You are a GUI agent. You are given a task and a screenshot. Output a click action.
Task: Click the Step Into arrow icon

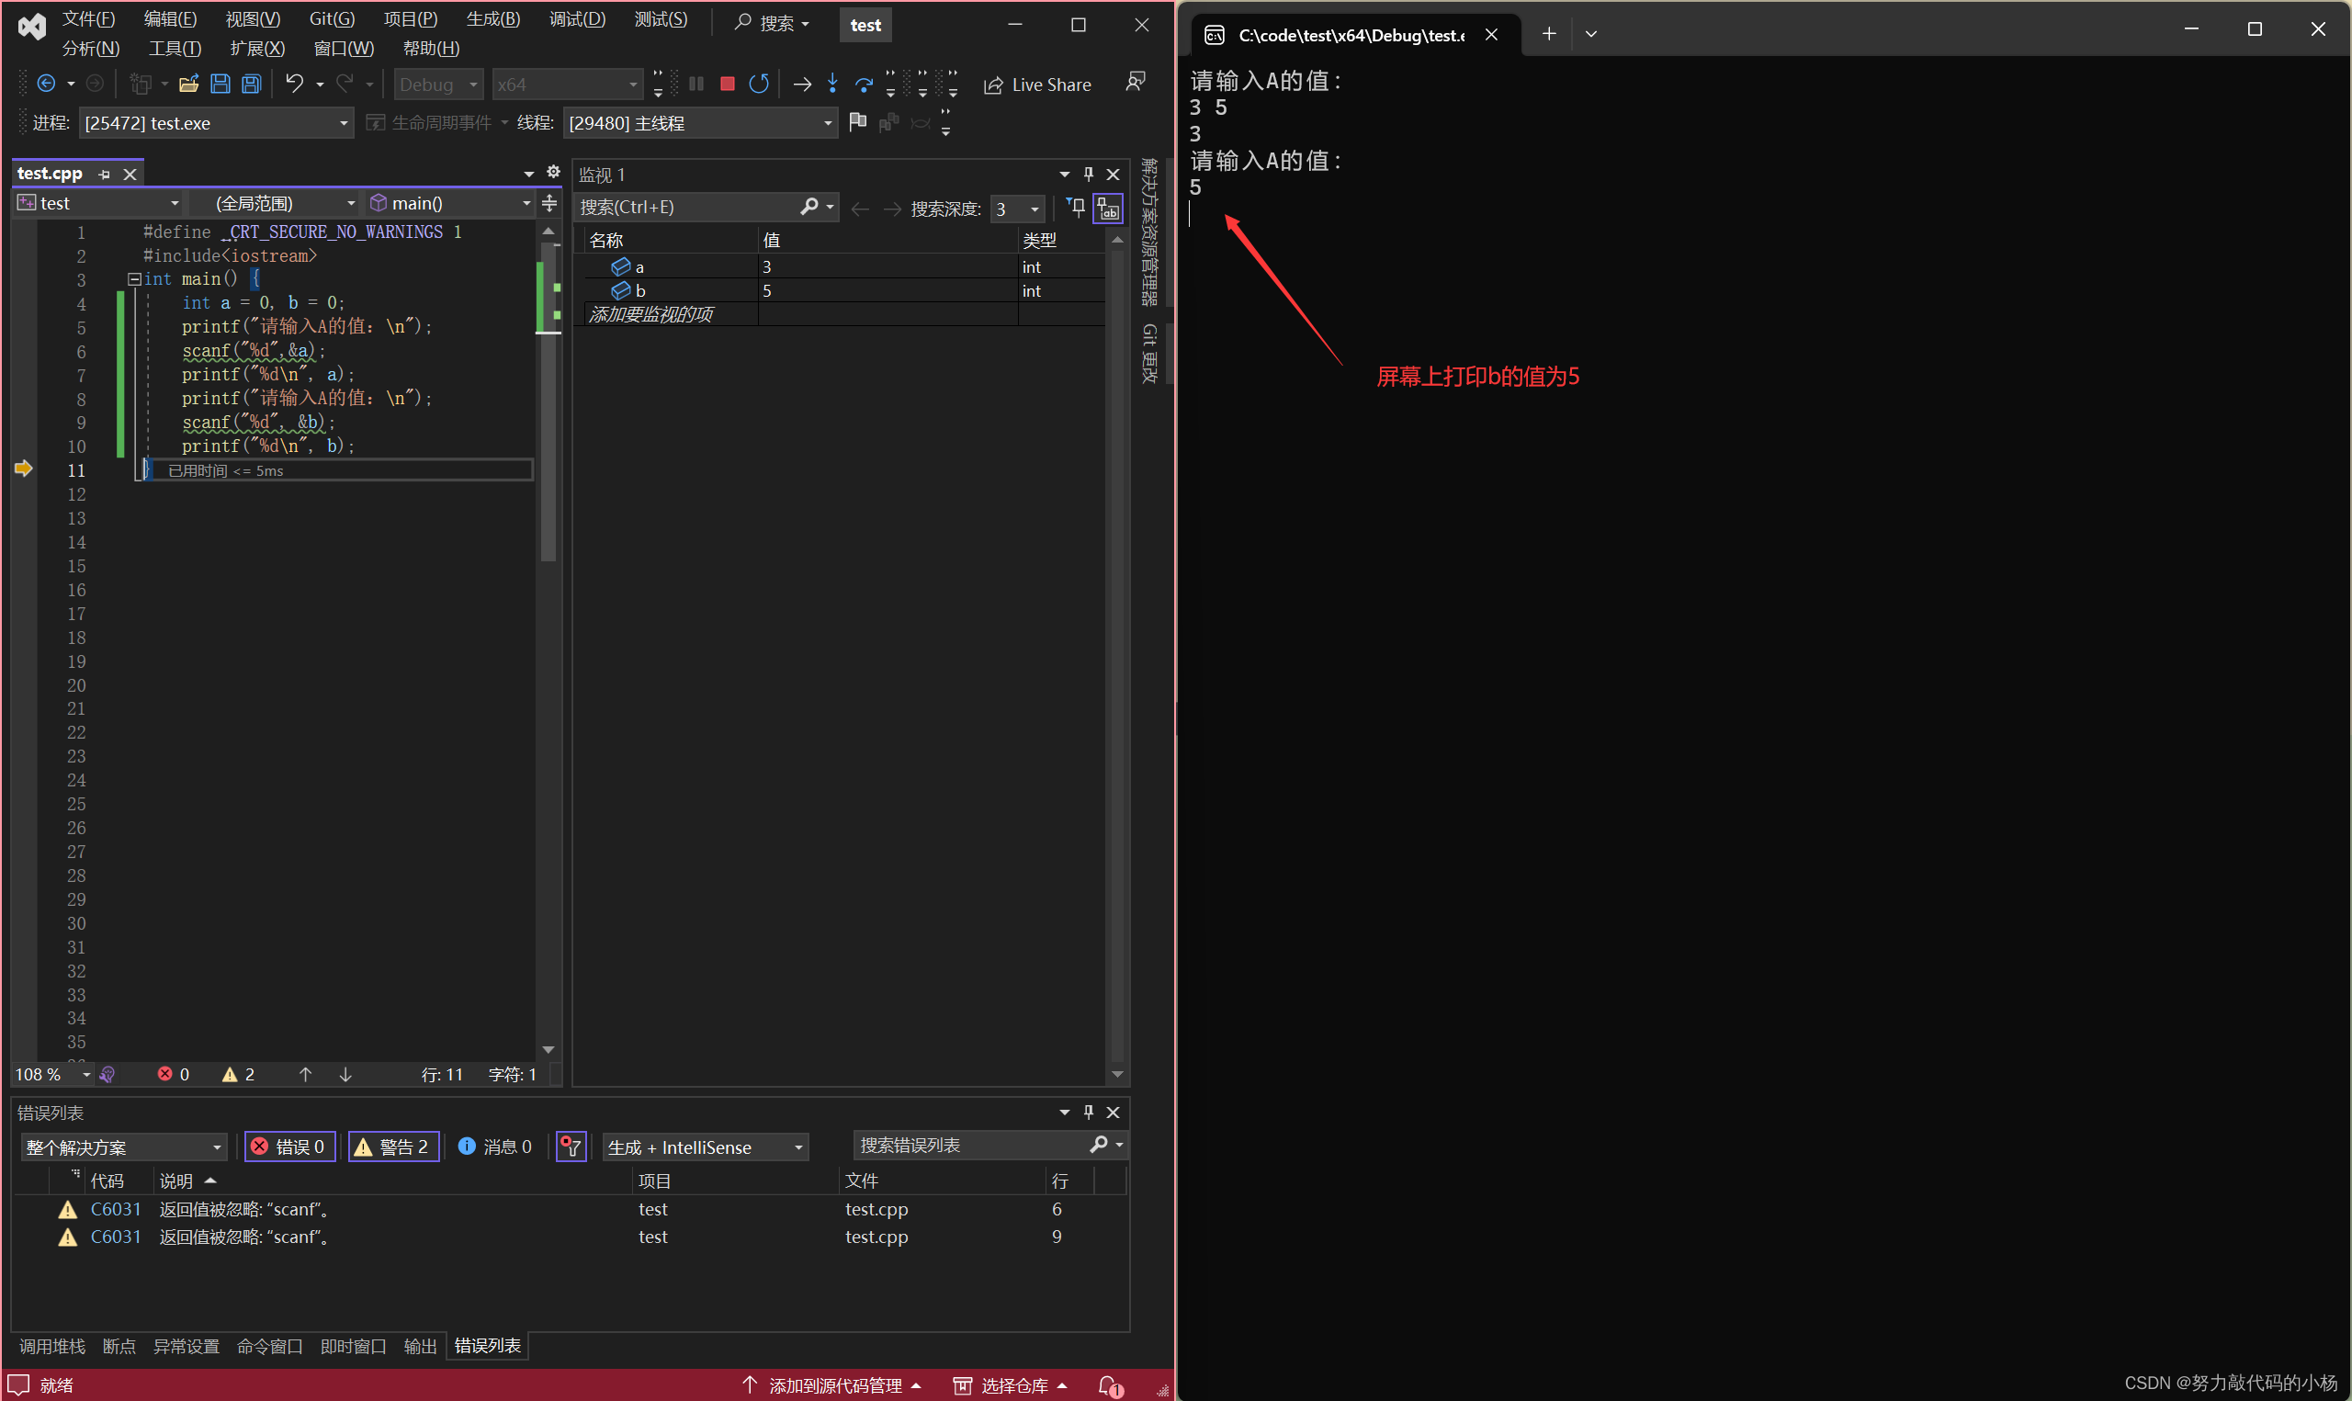pos(832,84)
